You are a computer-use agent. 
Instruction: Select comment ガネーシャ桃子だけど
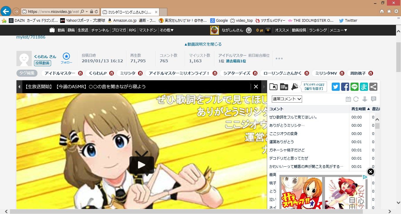click(287, 150)
